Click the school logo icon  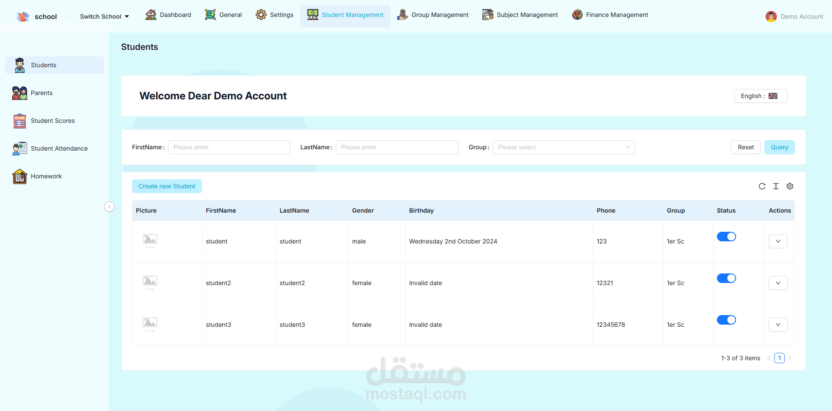(23, 16)
